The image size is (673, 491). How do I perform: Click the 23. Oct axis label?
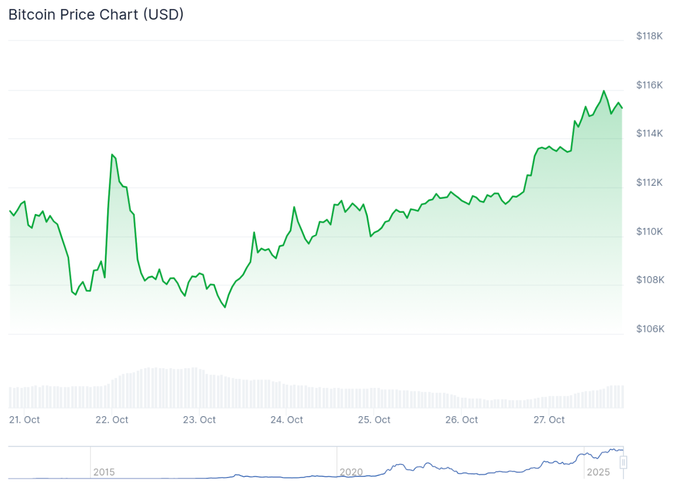(199, 419)
